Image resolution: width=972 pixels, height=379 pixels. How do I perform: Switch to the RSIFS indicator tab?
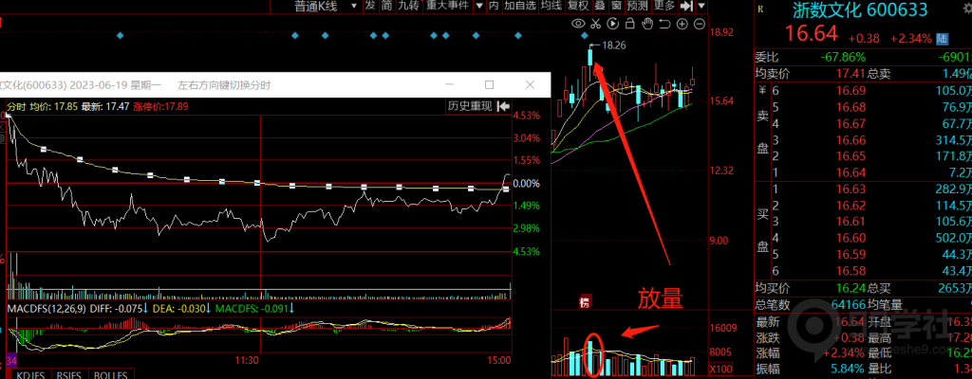tap(69, 374)
